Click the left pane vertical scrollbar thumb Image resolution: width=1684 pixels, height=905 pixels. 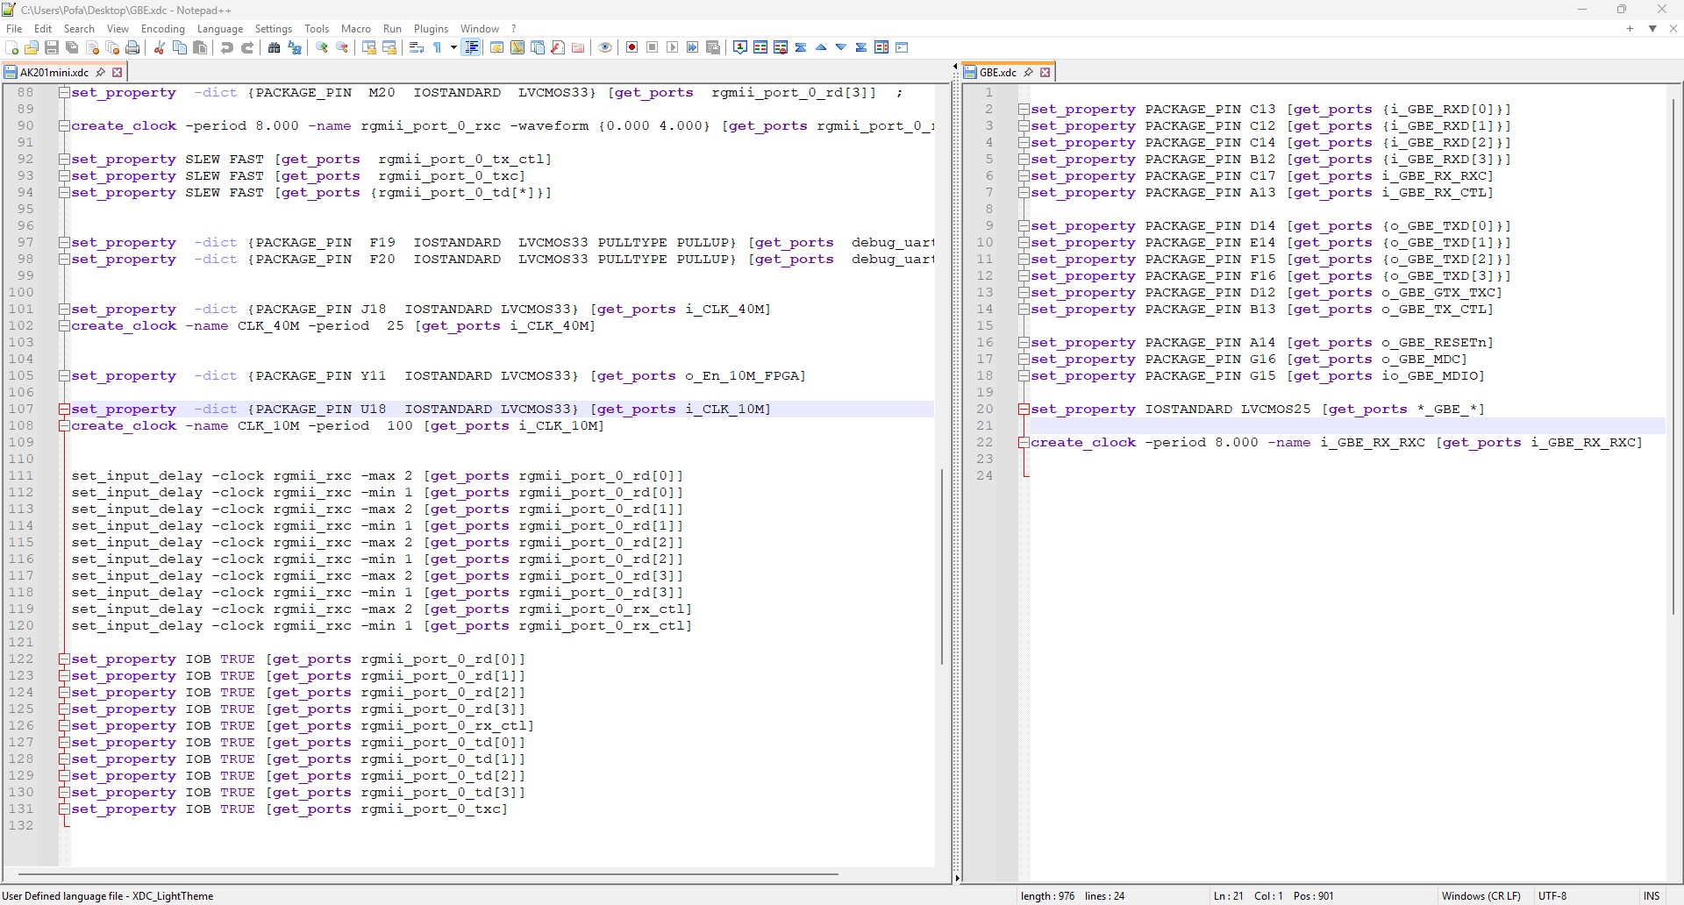[942, 567]
